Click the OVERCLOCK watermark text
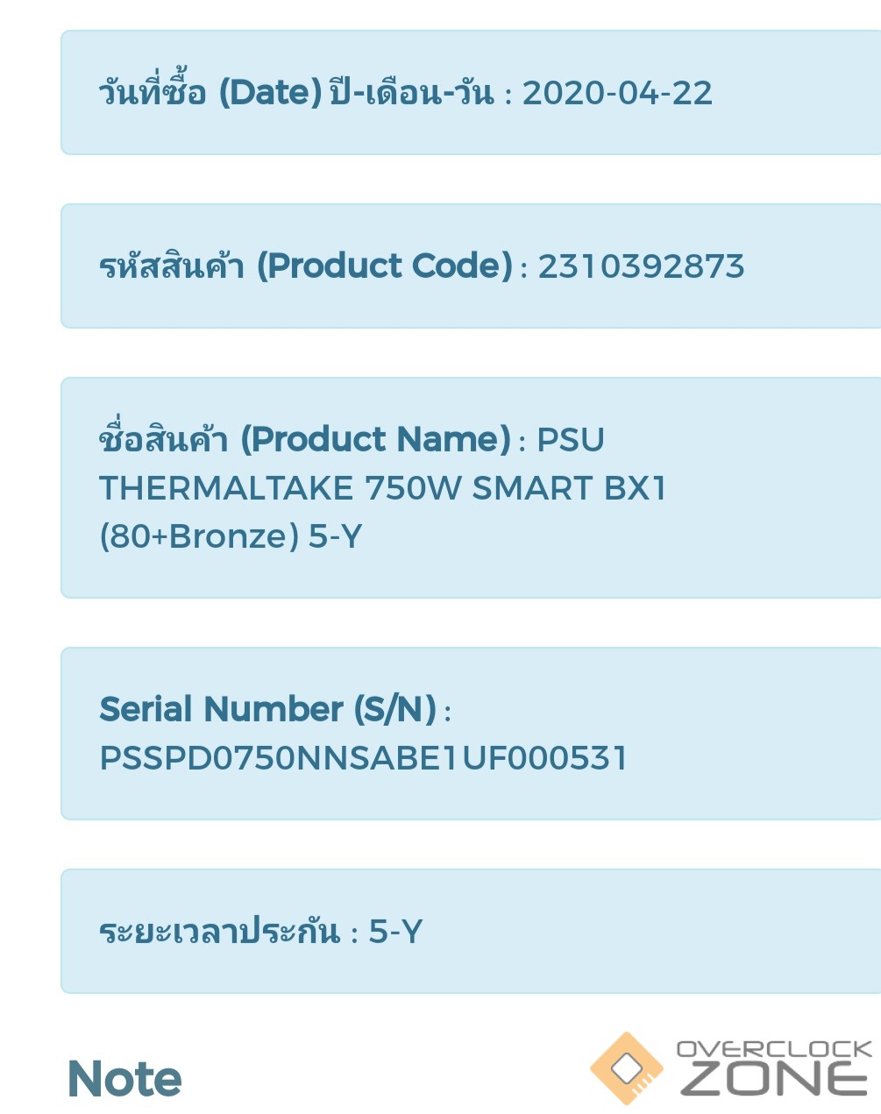 (x=774, y=1048)
